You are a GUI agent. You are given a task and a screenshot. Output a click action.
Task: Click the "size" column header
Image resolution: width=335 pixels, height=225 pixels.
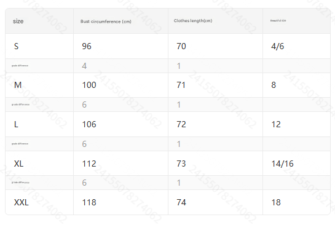(x=18, y=21)
